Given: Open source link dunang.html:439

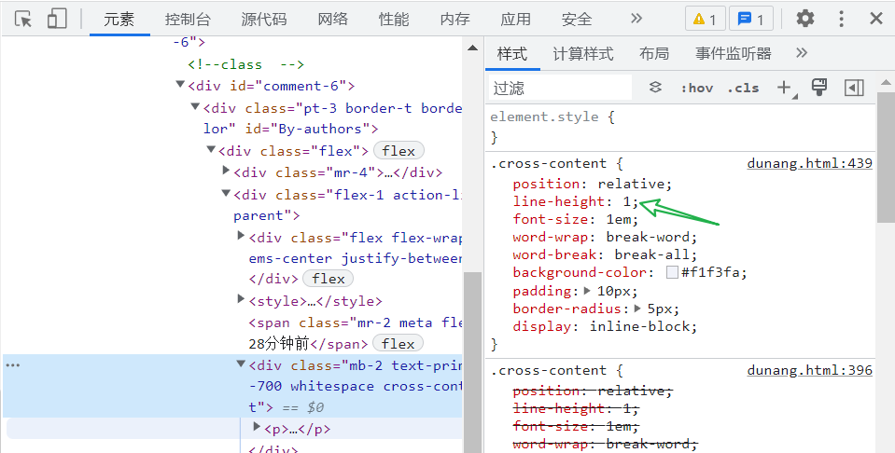Looking at the screenshot, I should [x=809, y=163].
